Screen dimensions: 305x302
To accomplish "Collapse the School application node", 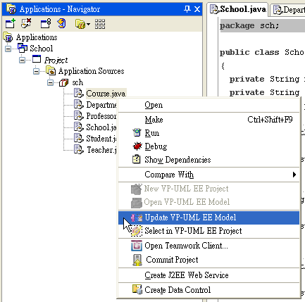I will tap(8, 49).
